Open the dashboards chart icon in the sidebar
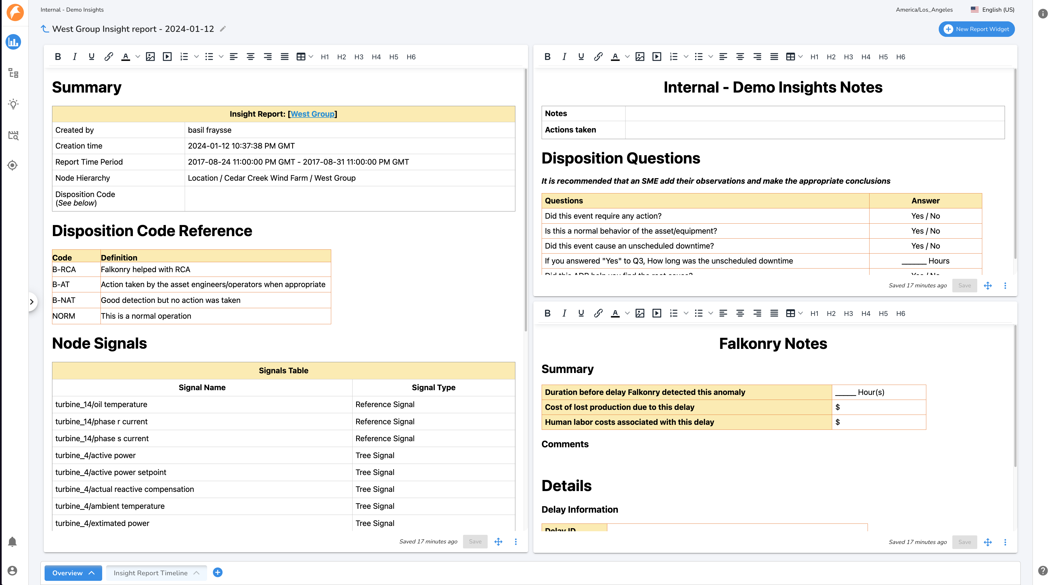 coord(14,42)
